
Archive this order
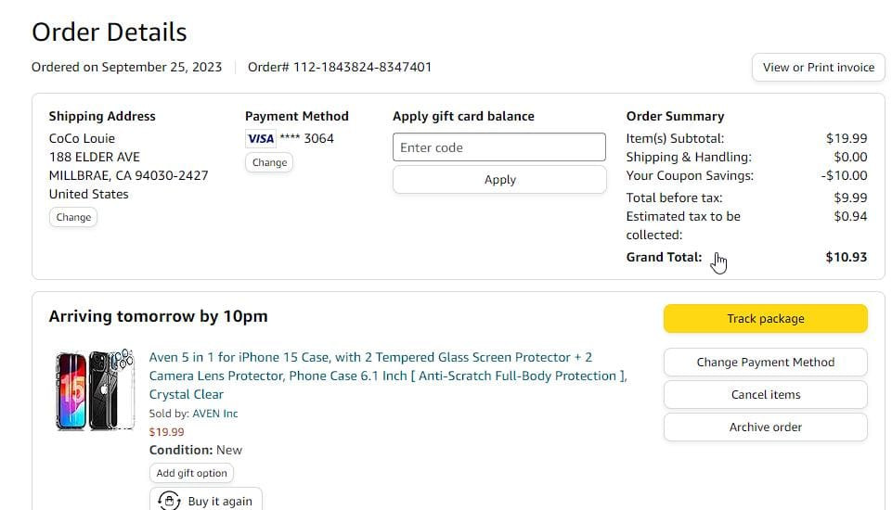pos(765,427)
